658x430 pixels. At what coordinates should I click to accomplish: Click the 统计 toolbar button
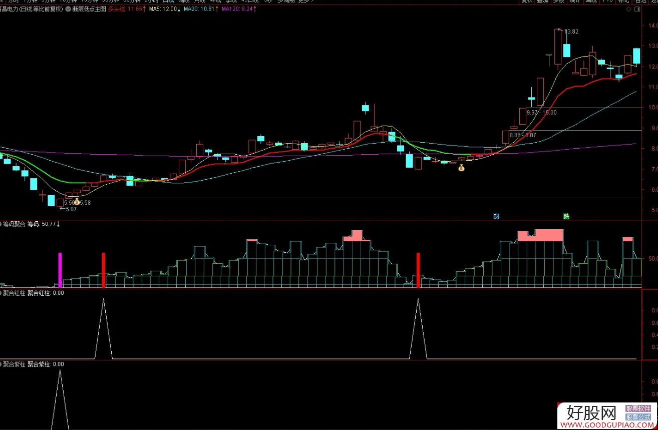coord(574,1)
